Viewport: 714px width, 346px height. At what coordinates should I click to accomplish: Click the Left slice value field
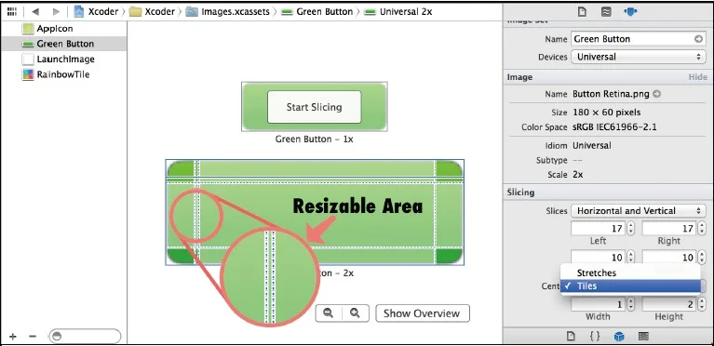pos(599,228)
